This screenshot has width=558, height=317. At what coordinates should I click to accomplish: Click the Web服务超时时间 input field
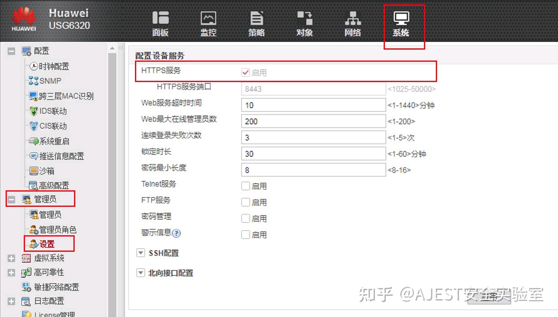[x=312, y=105]
